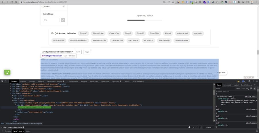Image resolution: width=259 pixels, height=133 pixels.
Task: Open the Computed tab in the styles pane
Action: pos(227,85)
